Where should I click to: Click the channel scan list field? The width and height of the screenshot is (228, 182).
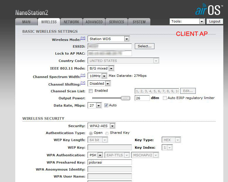click(157, 91)
